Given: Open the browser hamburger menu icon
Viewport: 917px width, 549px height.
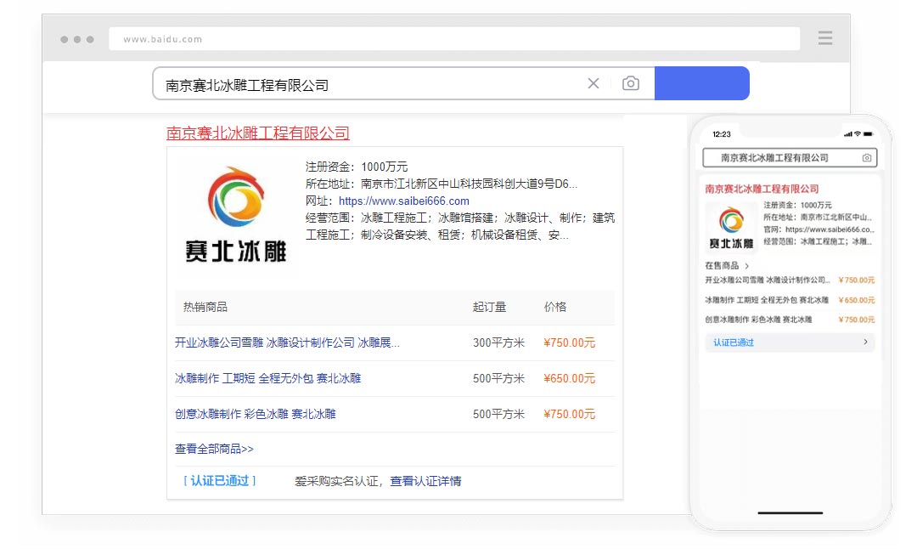Looking at the screenshot, I should (825, 38).
